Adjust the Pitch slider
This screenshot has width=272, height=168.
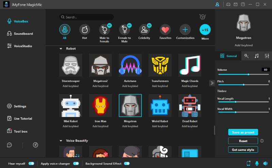point(243,85)
